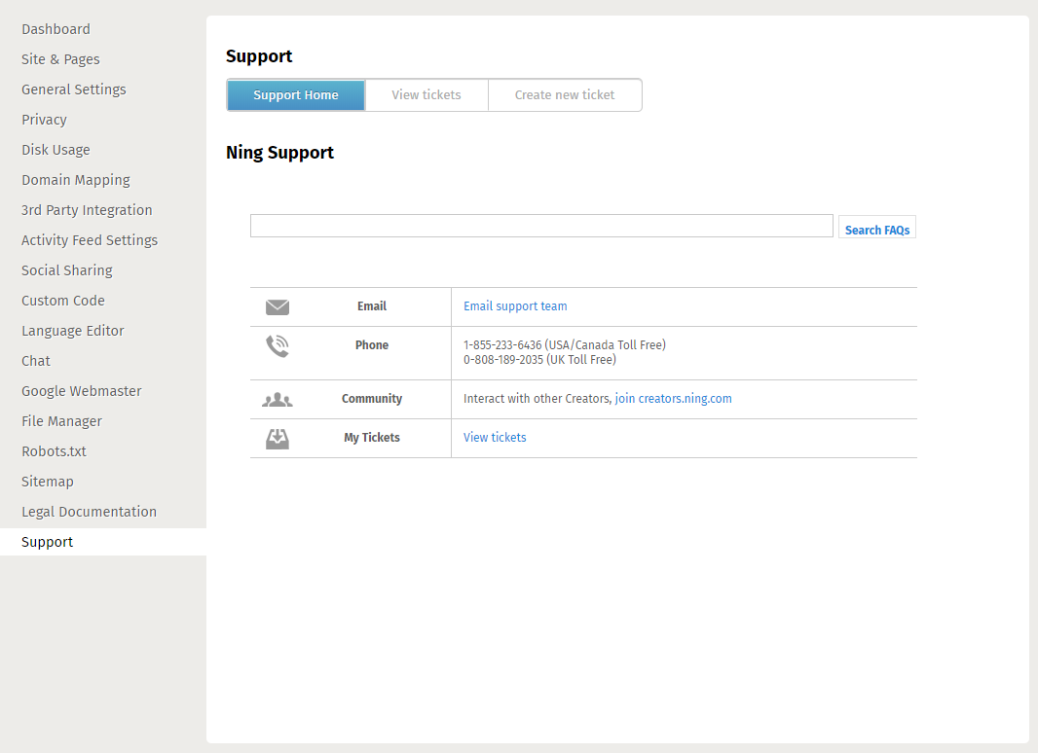
Task: Click the Search FAQs button
Action: point(877,227)
